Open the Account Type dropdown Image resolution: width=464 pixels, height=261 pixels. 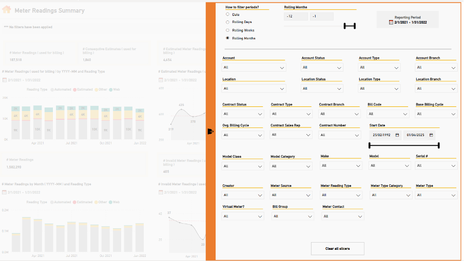click(x=379, y=68)
